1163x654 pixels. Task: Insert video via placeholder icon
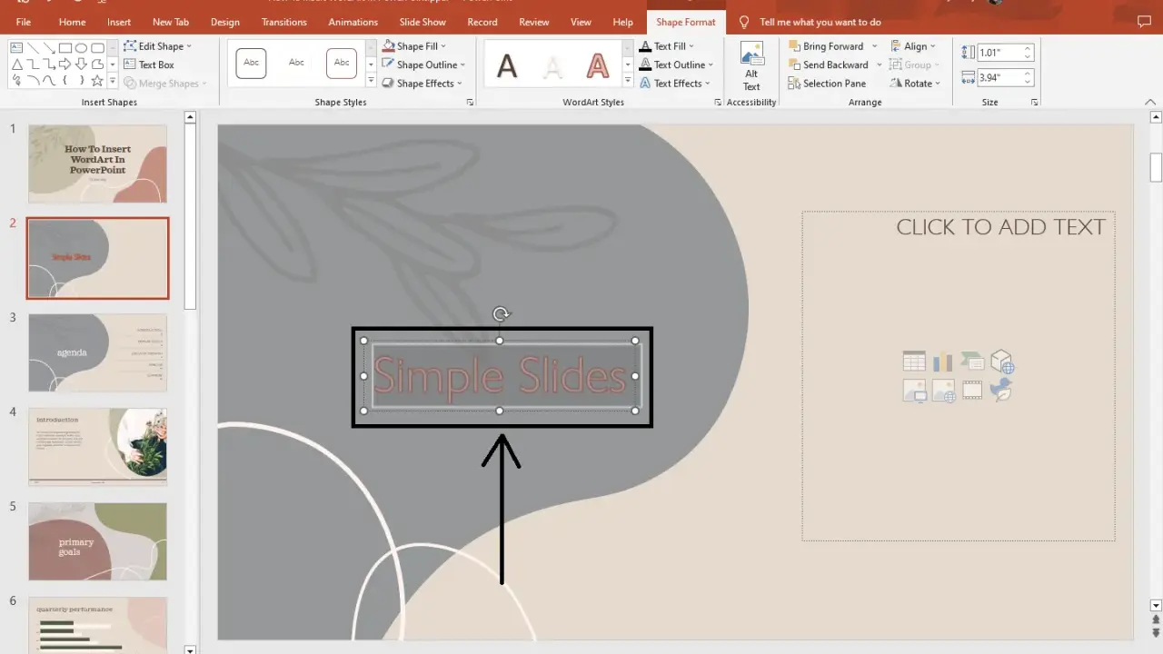click(972, 391)
